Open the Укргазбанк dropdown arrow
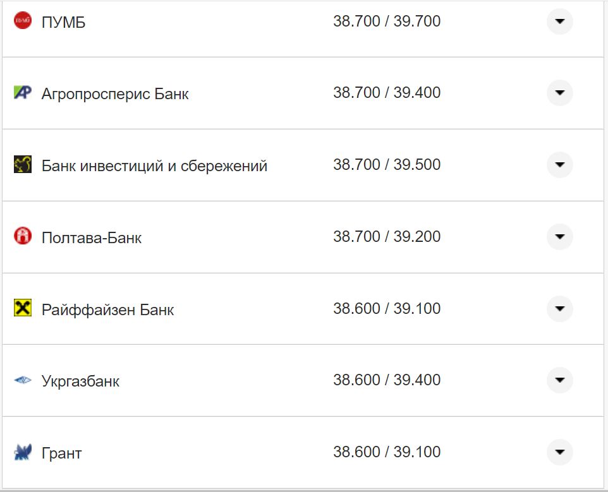608x492 pixels. (559, 381)
